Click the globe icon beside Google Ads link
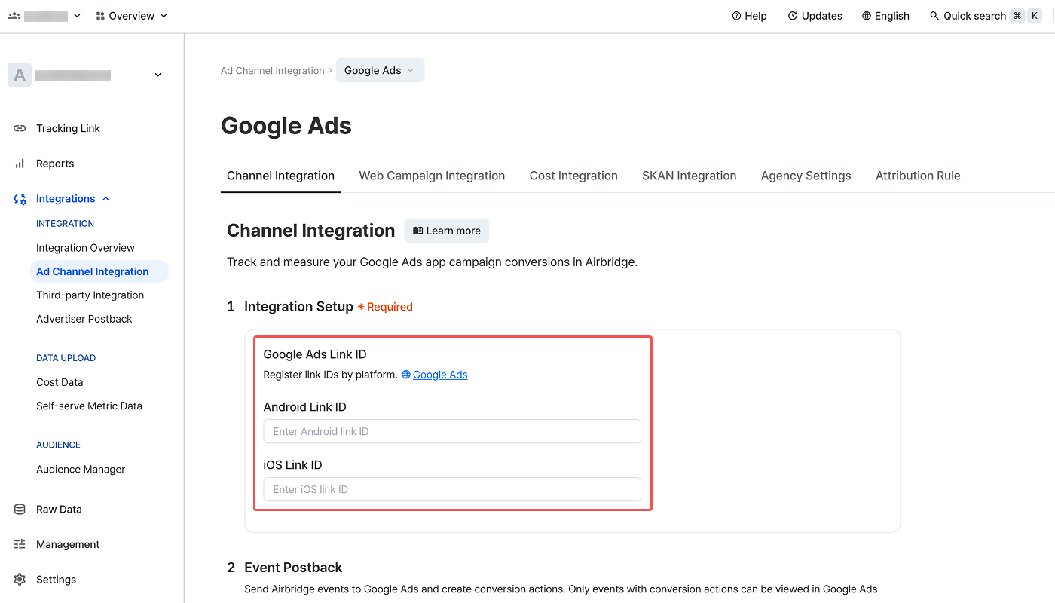Screen dimensions: 1055x603 pyautogui.click(x=406, y=375)
